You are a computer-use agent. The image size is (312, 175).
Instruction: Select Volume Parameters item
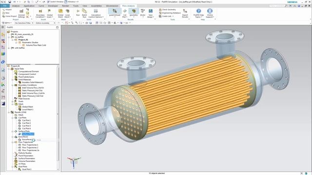[x=27, y=161]
